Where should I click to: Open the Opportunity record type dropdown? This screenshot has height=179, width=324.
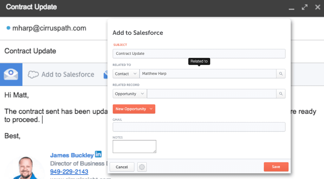point(130,94)
